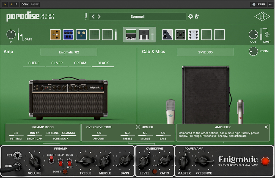Open the three-dot more options menu
Image resolution: width=275 pixels, height=178 pixels.
(x=271, y=4)
